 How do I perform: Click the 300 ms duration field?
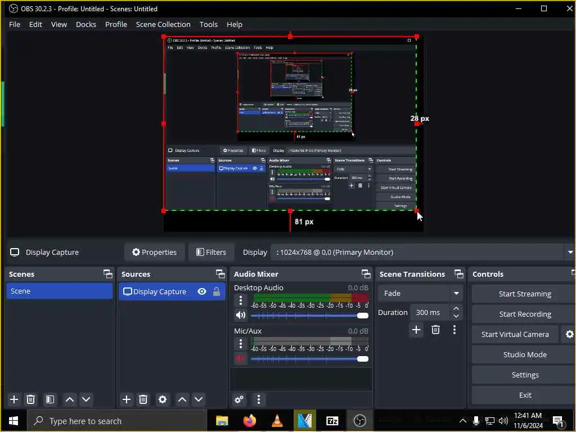(429, 313)
